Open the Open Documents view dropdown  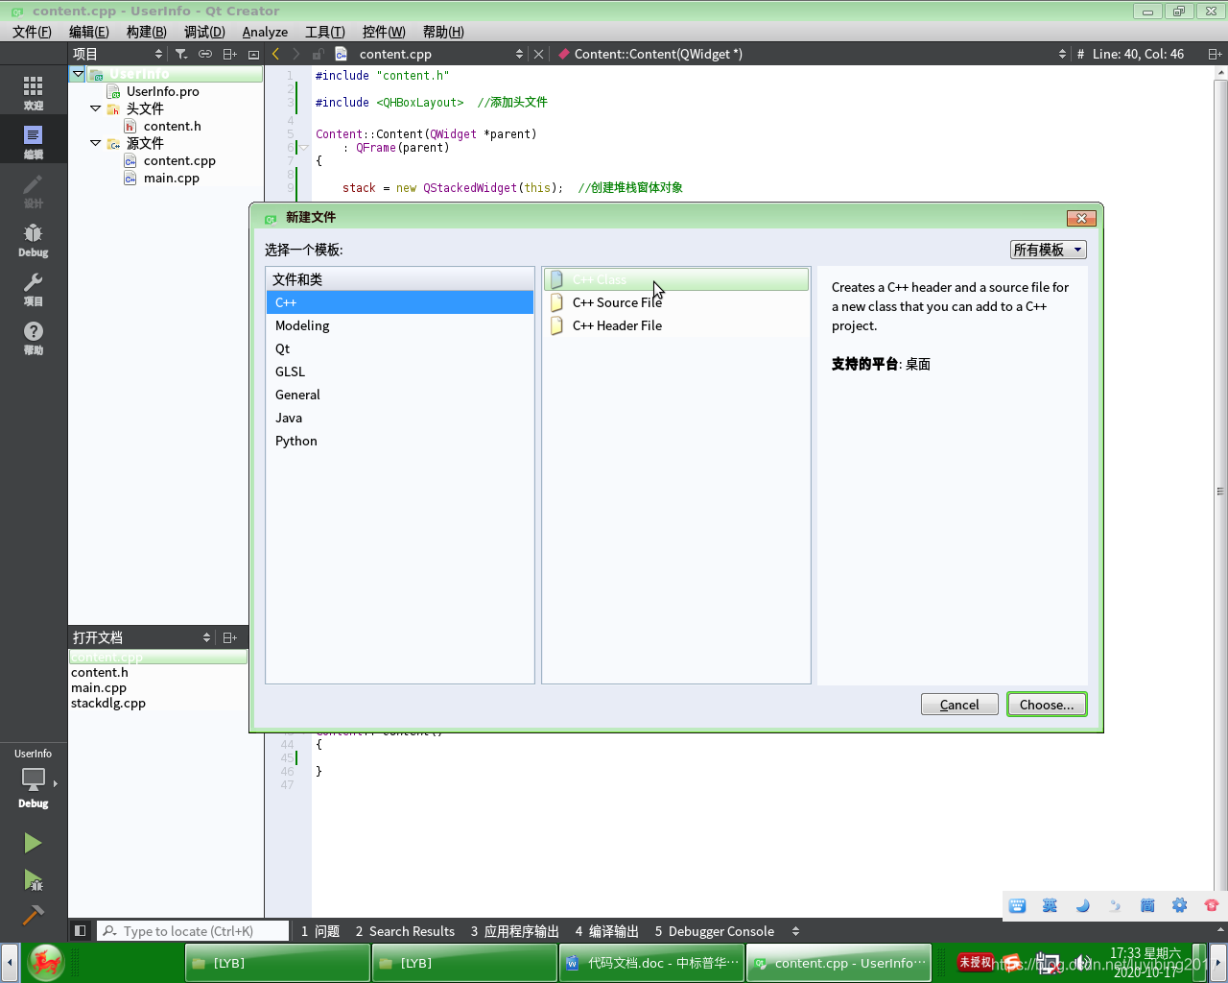pos(141,637)
